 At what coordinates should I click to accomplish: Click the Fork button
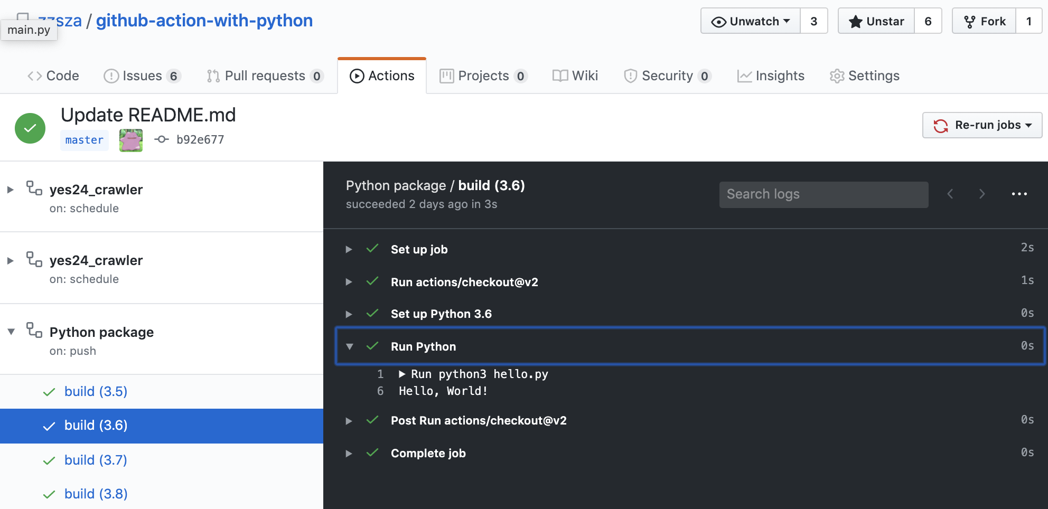(984, 22)
